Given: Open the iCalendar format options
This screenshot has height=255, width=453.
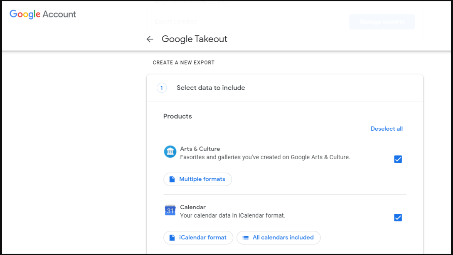Looking at the screenshot, I should [198, 238].
